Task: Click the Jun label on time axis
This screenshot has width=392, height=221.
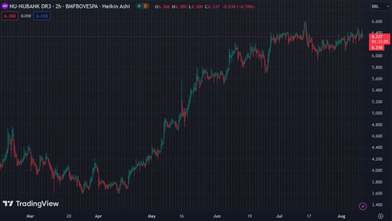Action: coord(217,216)
